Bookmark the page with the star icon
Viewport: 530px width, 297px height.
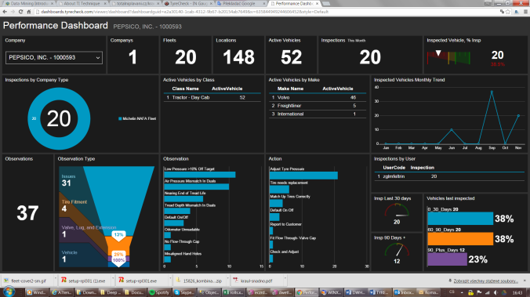[508, 12]
